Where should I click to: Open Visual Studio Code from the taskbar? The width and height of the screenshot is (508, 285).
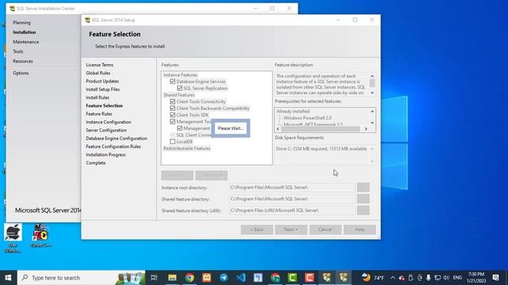241,278
